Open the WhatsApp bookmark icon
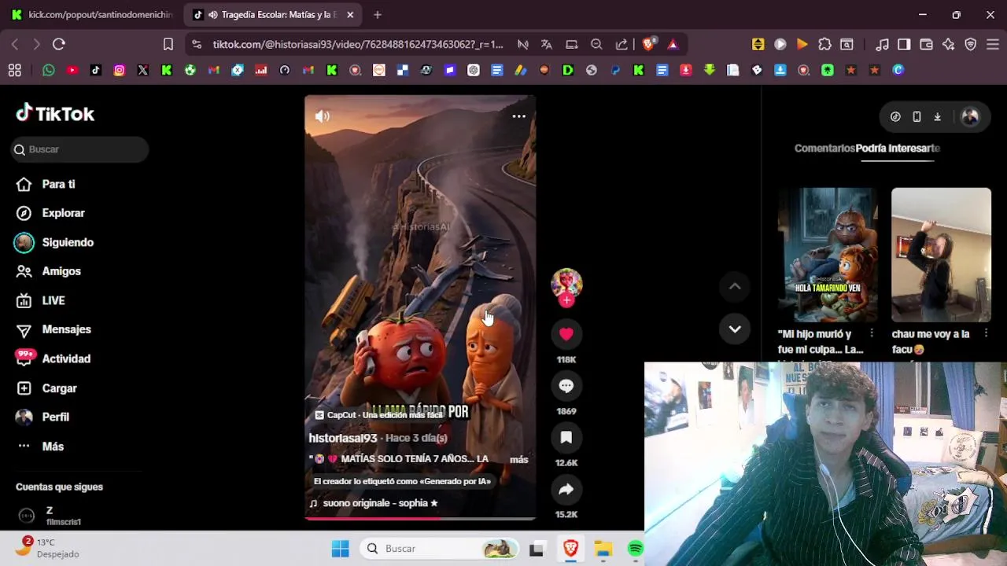 [49, 70]
